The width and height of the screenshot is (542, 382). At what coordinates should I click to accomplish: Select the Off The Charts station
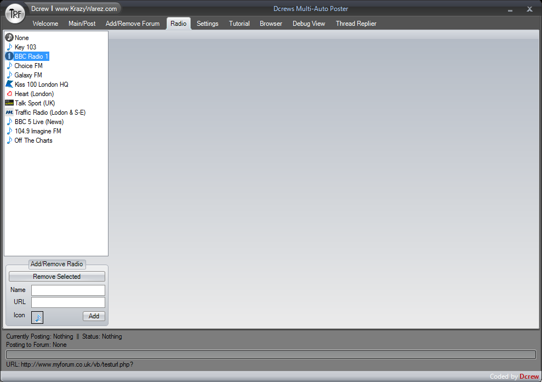pos(33,141)
